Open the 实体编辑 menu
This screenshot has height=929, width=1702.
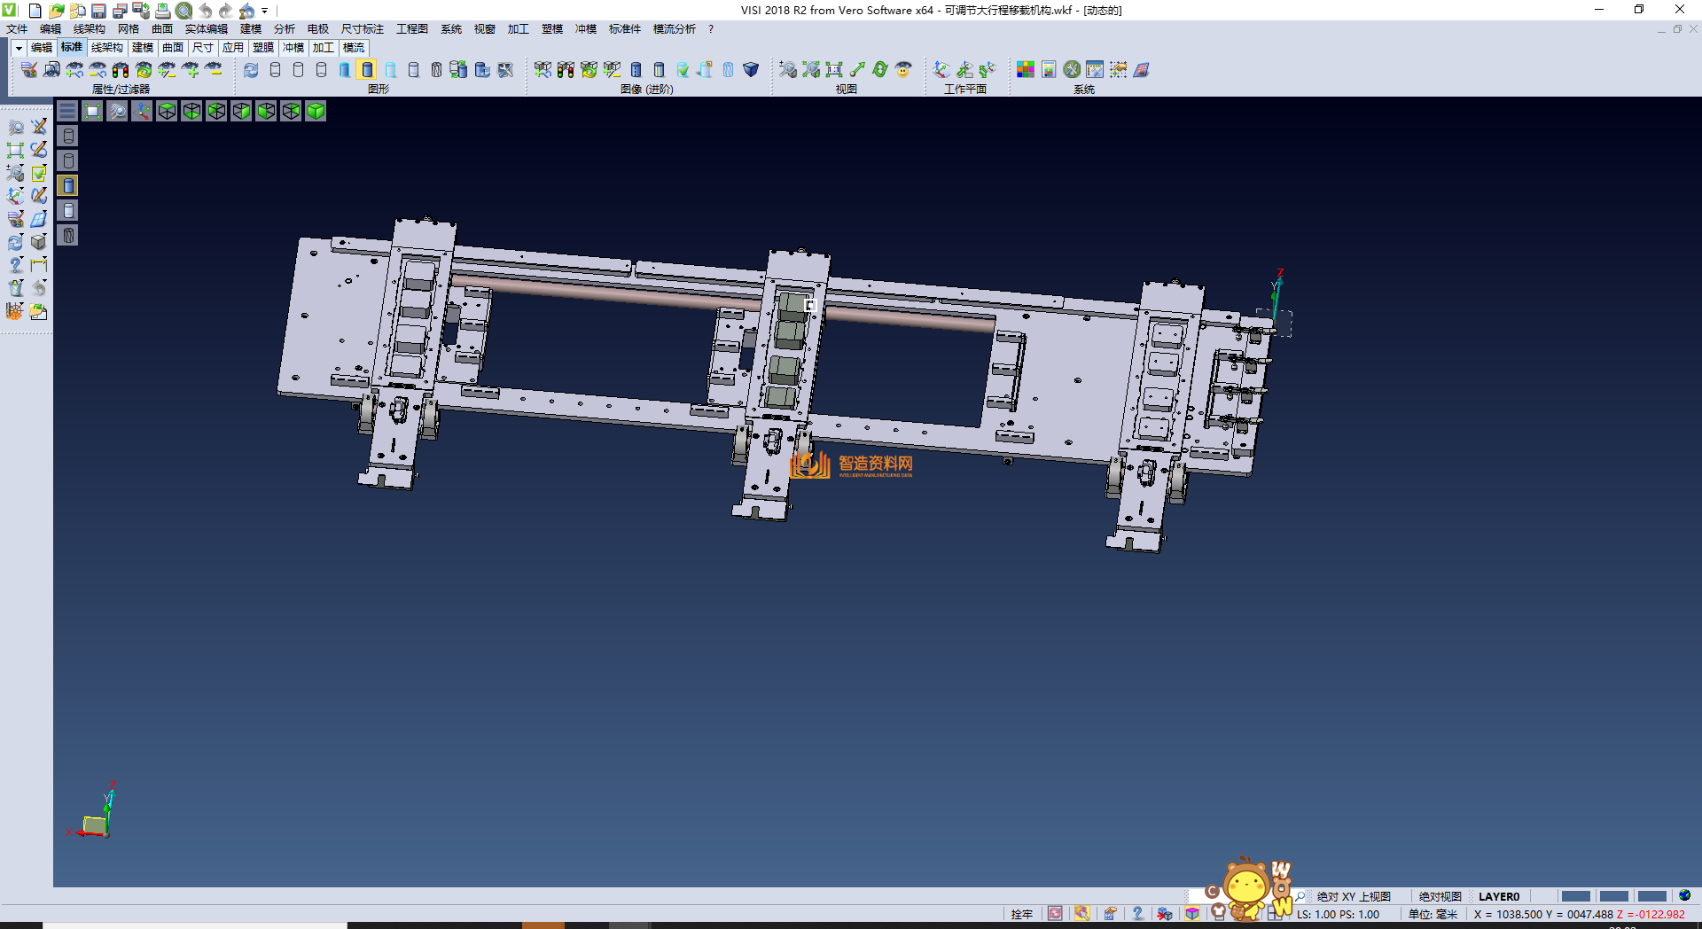coord(206,29)
